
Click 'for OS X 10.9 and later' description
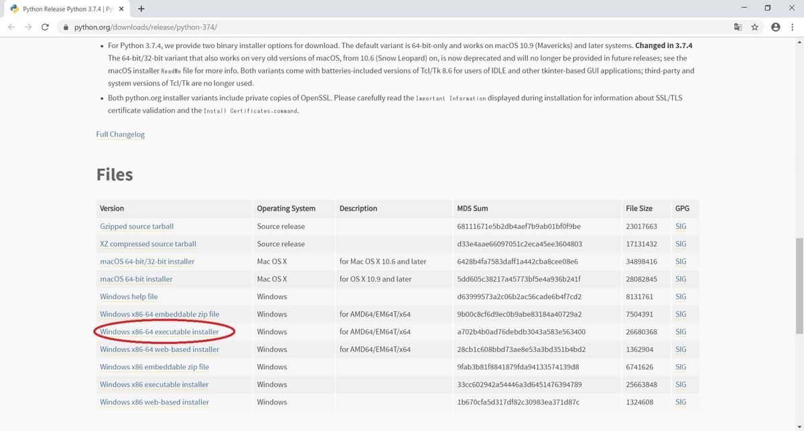(376, 279)
